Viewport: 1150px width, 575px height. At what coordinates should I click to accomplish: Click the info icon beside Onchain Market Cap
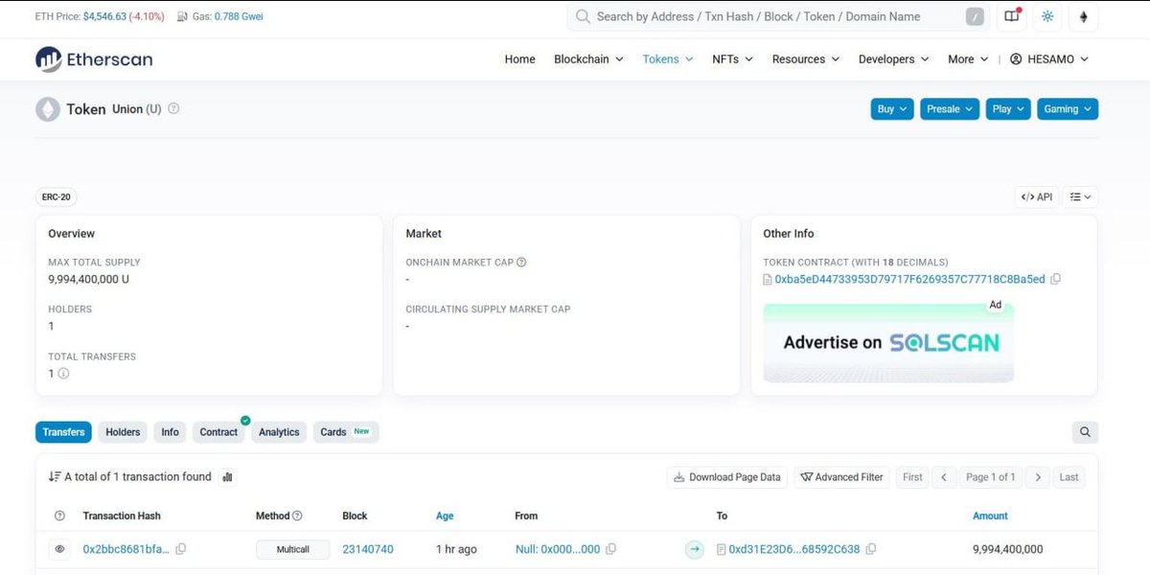(521, 262)
